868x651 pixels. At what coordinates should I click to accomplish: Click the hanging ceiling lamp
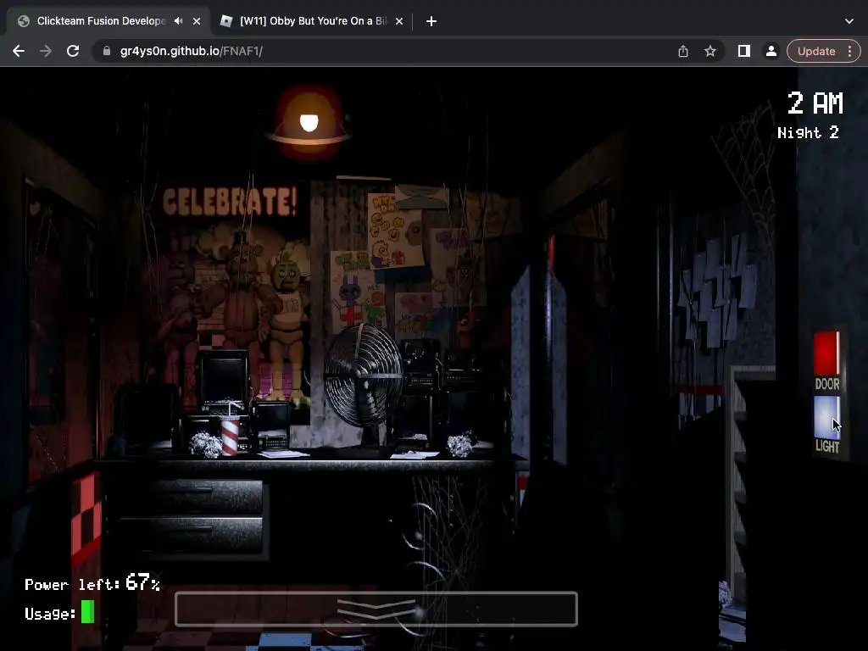pyautogui.click(x=309, y=123)
